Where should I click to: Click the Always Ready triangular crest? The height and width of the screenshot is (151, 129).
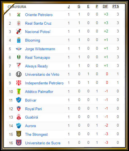click(x=19, y=65)
